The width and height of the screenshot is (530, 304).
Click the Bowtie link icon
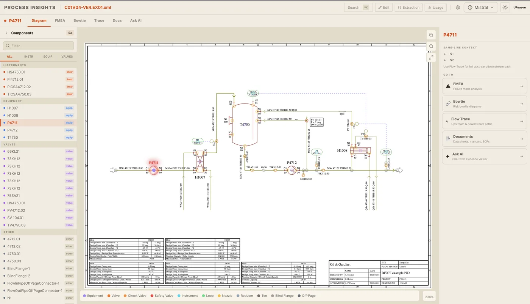[448, 103]
